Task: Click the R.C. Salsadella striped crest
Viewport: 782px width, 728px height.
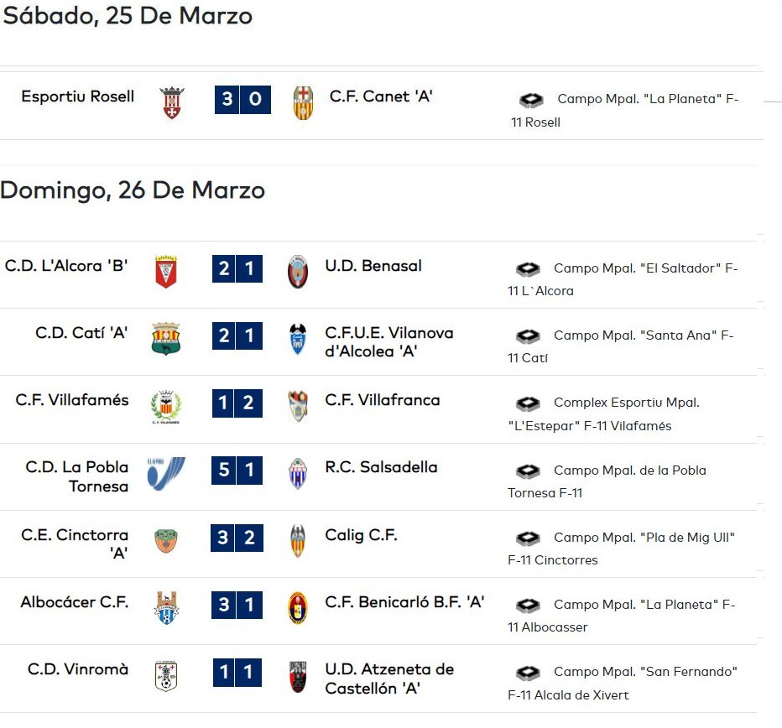Action: click(298, 473)
